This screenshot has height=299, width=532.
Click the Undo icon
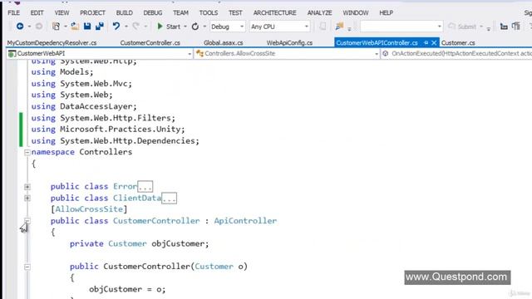point(116,26)
